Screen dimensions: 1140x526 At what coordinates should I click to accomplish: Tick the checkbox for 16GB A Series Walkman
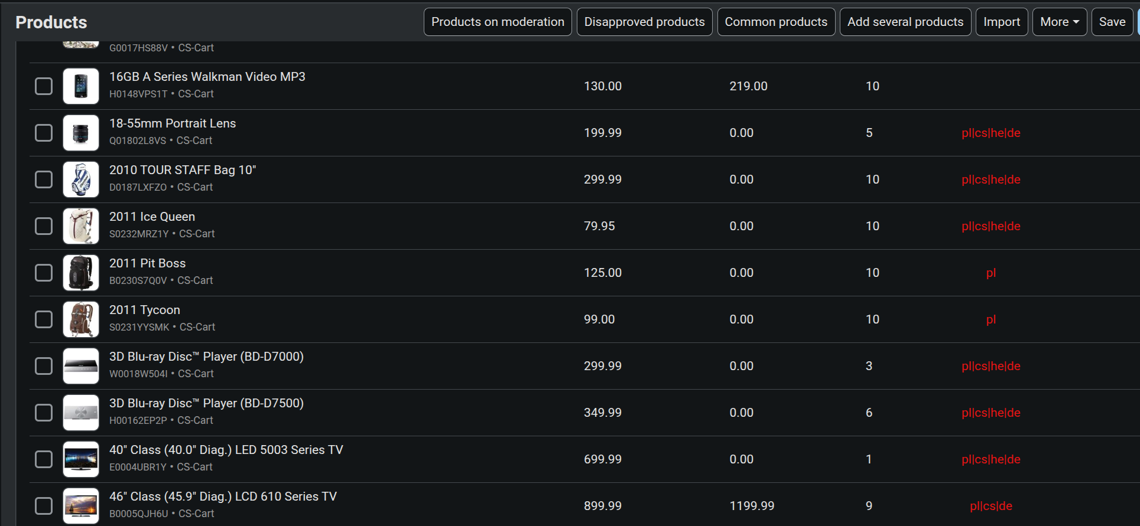tap(44, 86)
